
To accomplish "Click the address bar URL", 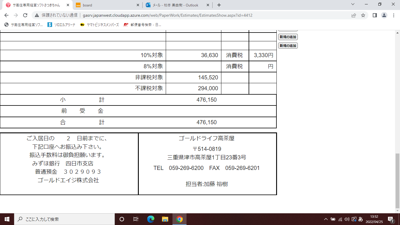I will [x=167, y=15].
